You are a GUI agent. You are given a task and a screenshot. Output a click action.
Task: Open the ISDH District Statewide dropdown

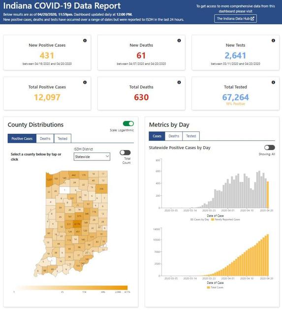tap(92, 156)
